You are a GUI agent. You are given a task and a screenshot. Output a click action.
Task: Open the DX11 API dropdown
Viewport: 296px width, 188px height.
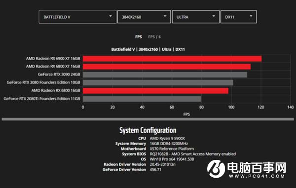pyautogui.click(x=239, y=17)
